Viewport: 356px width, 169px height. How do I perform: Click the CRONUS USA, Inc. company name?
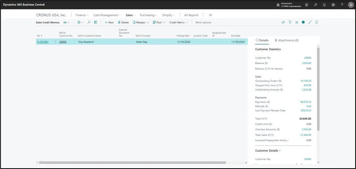click(x=51, y=15)
